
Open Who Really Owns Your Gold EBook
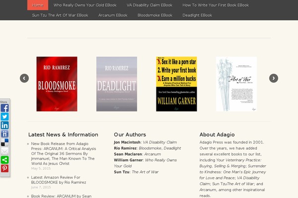(85, 5)
